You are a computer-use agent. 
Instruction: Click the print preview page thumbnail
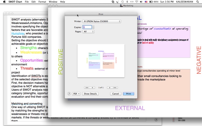click(101, 61)
